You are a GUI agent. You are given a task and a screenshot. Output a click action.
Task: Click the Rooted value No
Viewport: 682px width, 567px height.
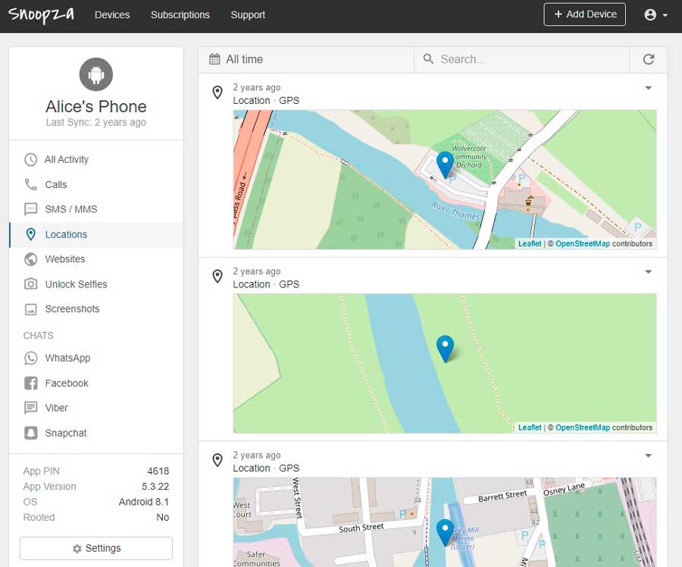(163, 518)
